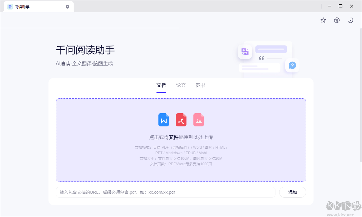Click the blue question mark bubble

(292, 65)
